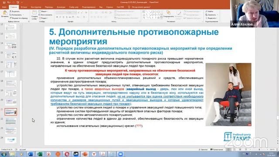This screenshot has height=157, width=279.
Task: Open File Explorer from the taskbar
Action: [13, 154]
